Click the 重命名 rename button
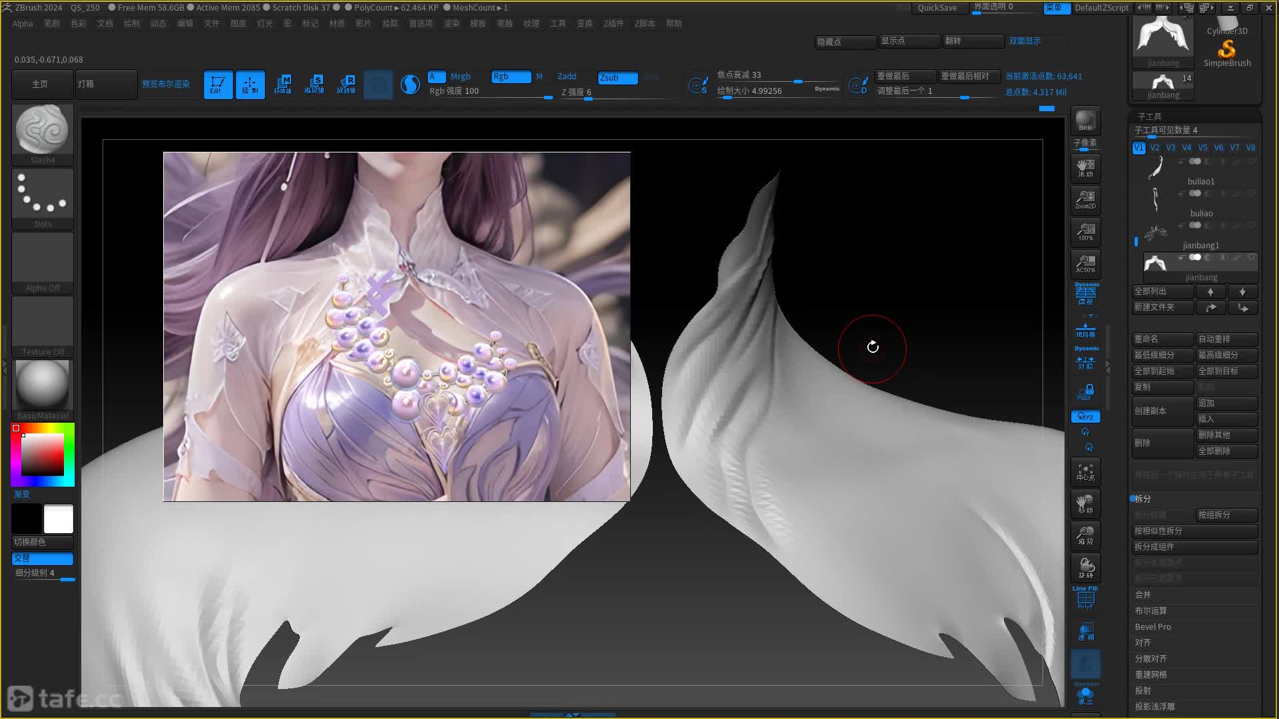Image resolution: width=1279 pixels, height=719 pixels. tap(1162, 339)
